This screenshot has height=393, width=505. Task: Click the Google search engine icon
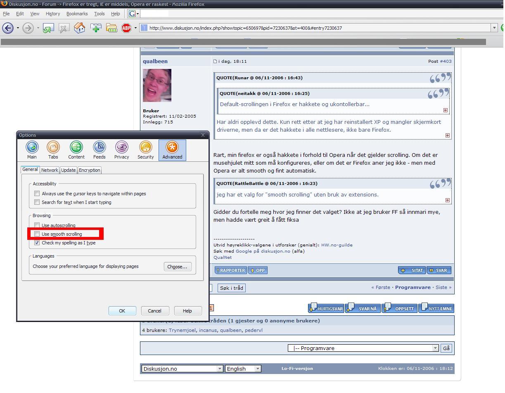(132, 14)
